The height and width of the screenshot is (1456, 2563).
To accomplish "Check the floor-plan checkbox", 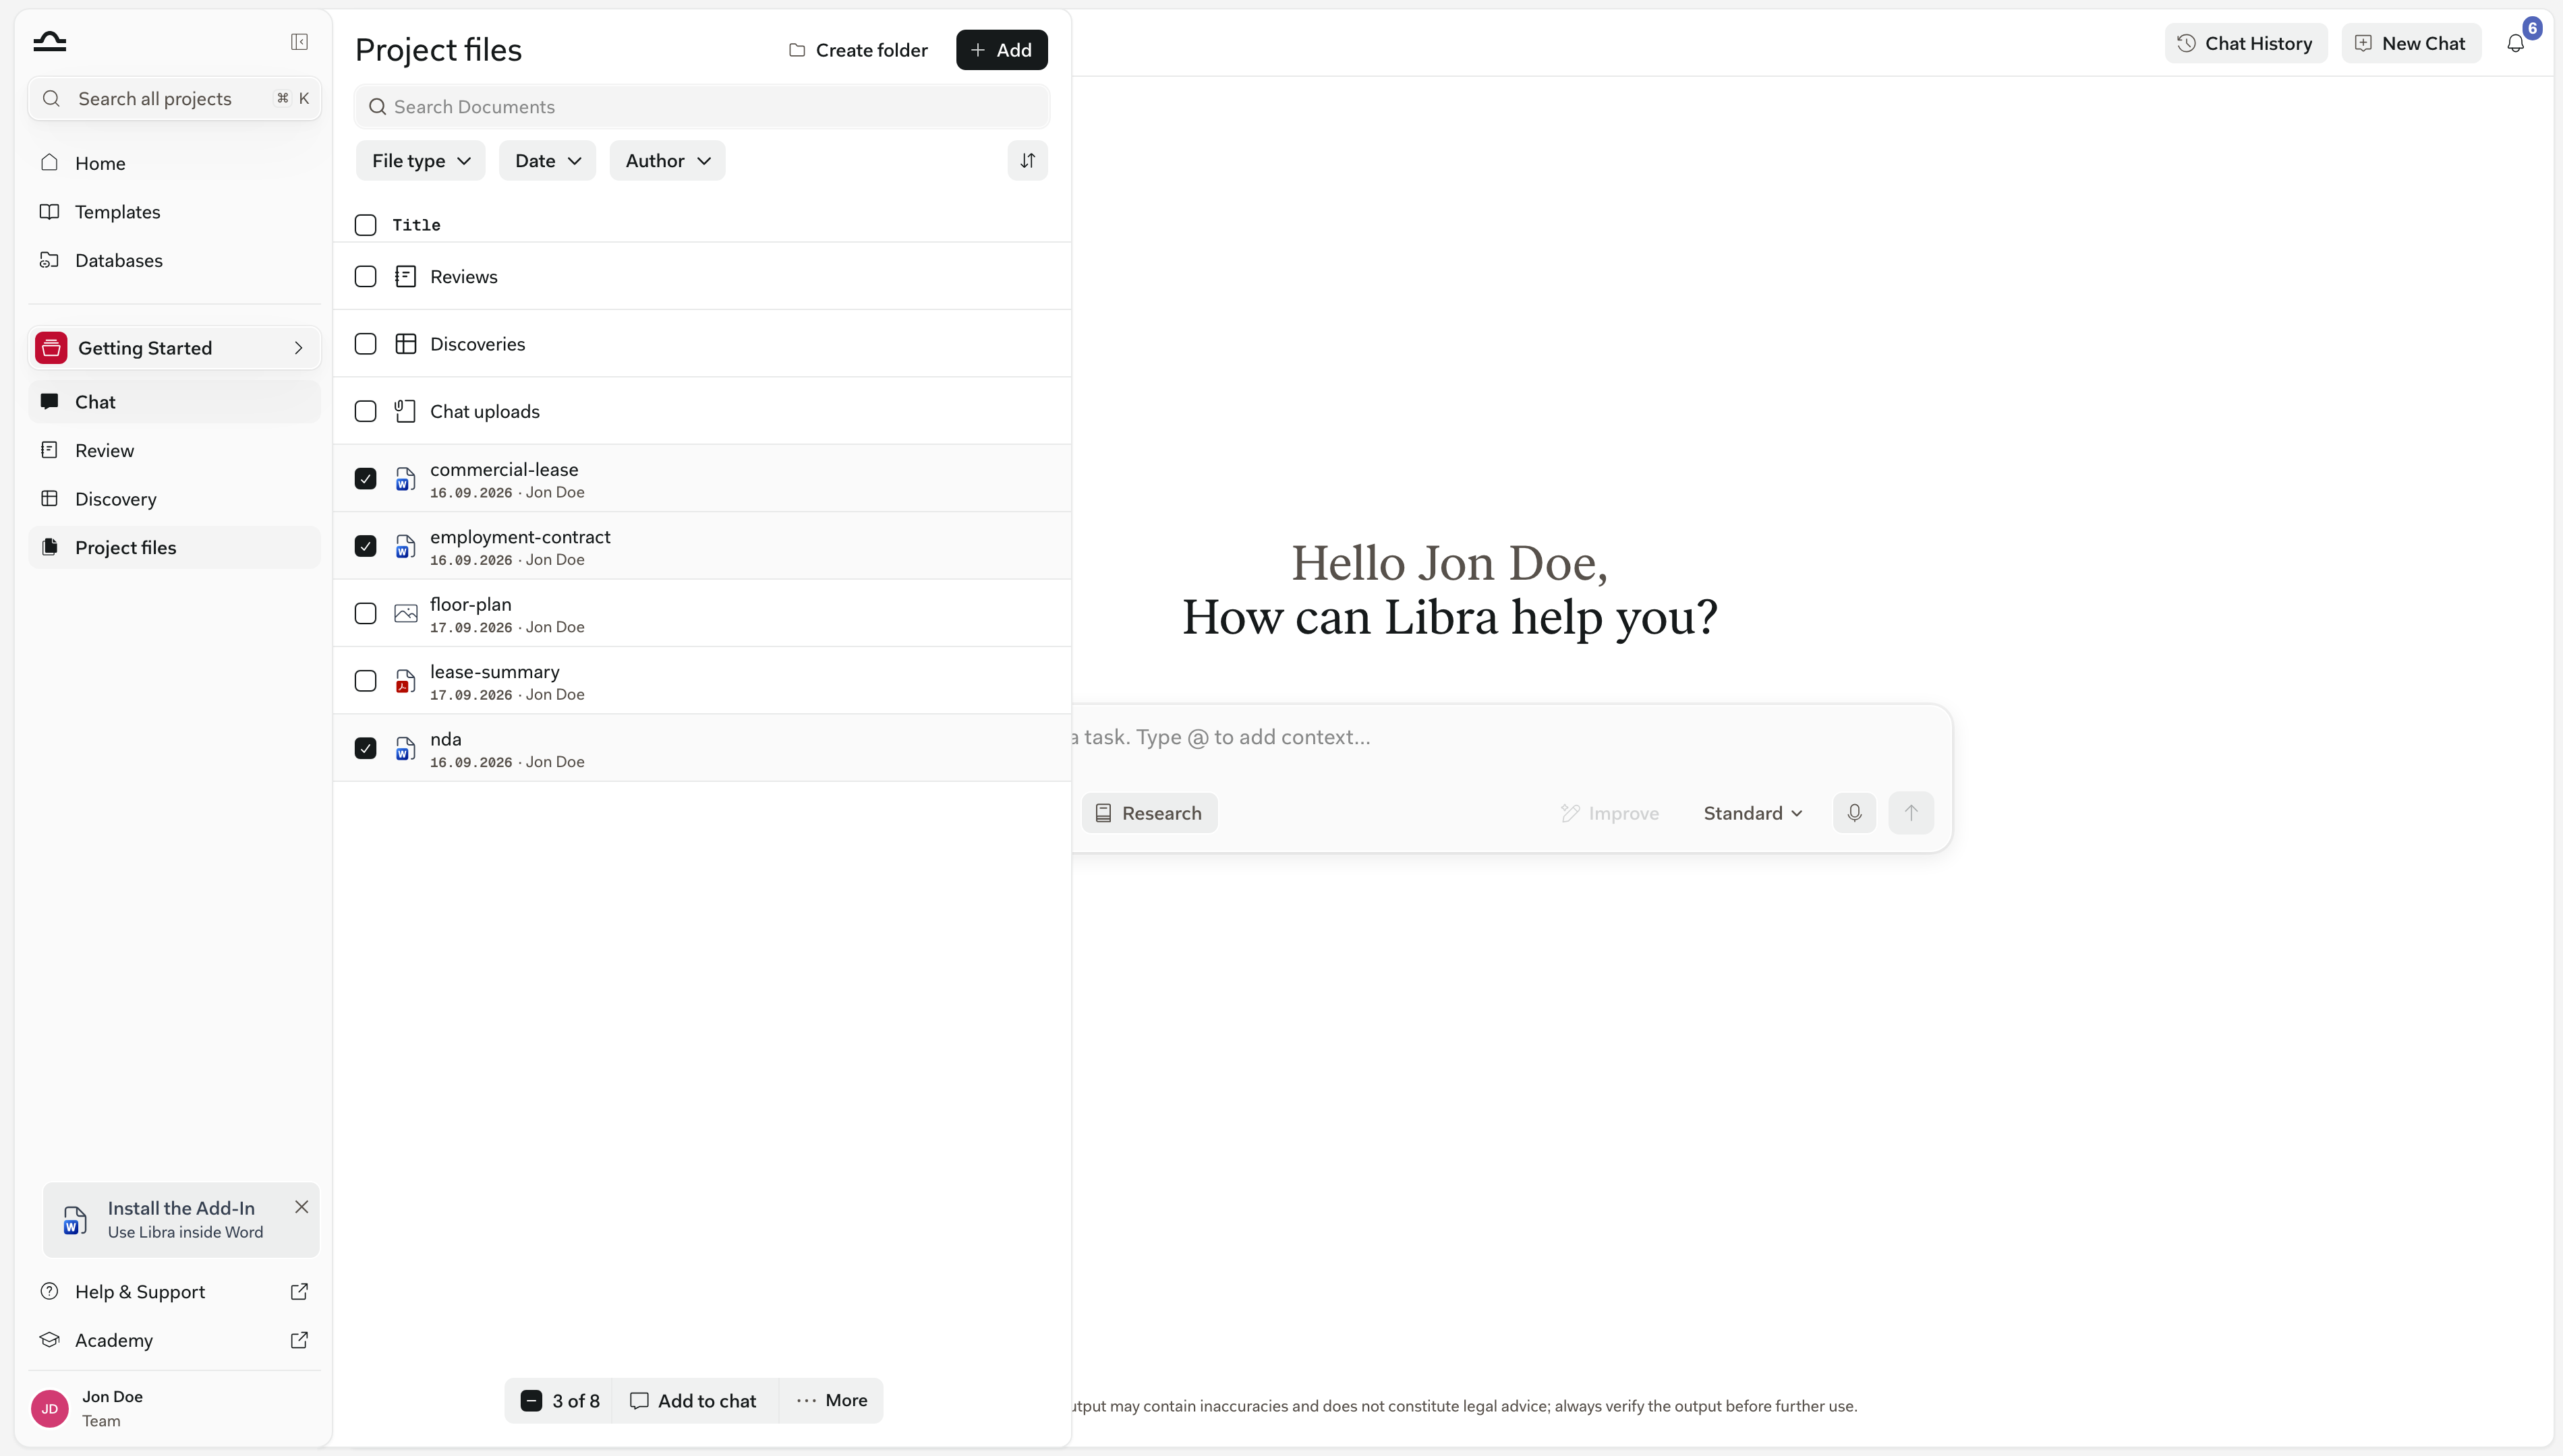I will pyautogui.click(x=365, y=613).
